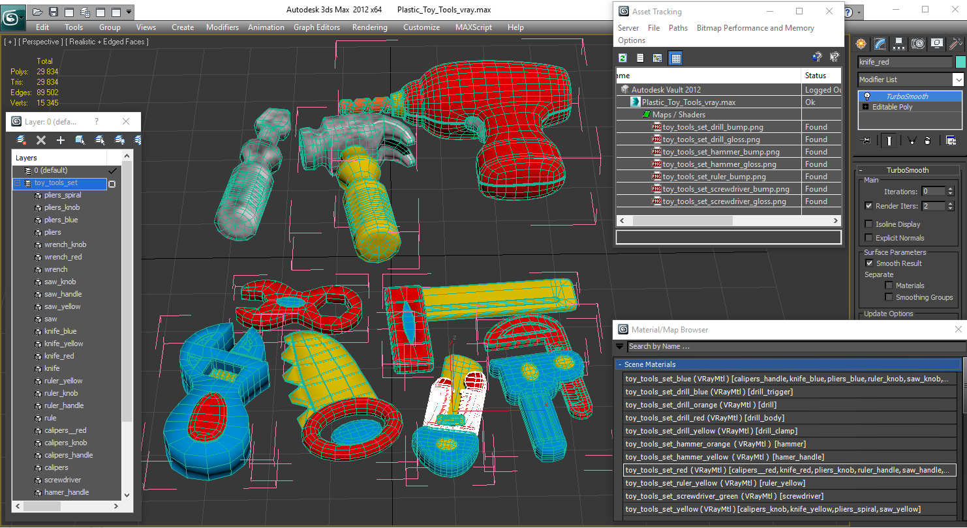Collapse the toy_tools_set layer tree

tap(17, 183)
